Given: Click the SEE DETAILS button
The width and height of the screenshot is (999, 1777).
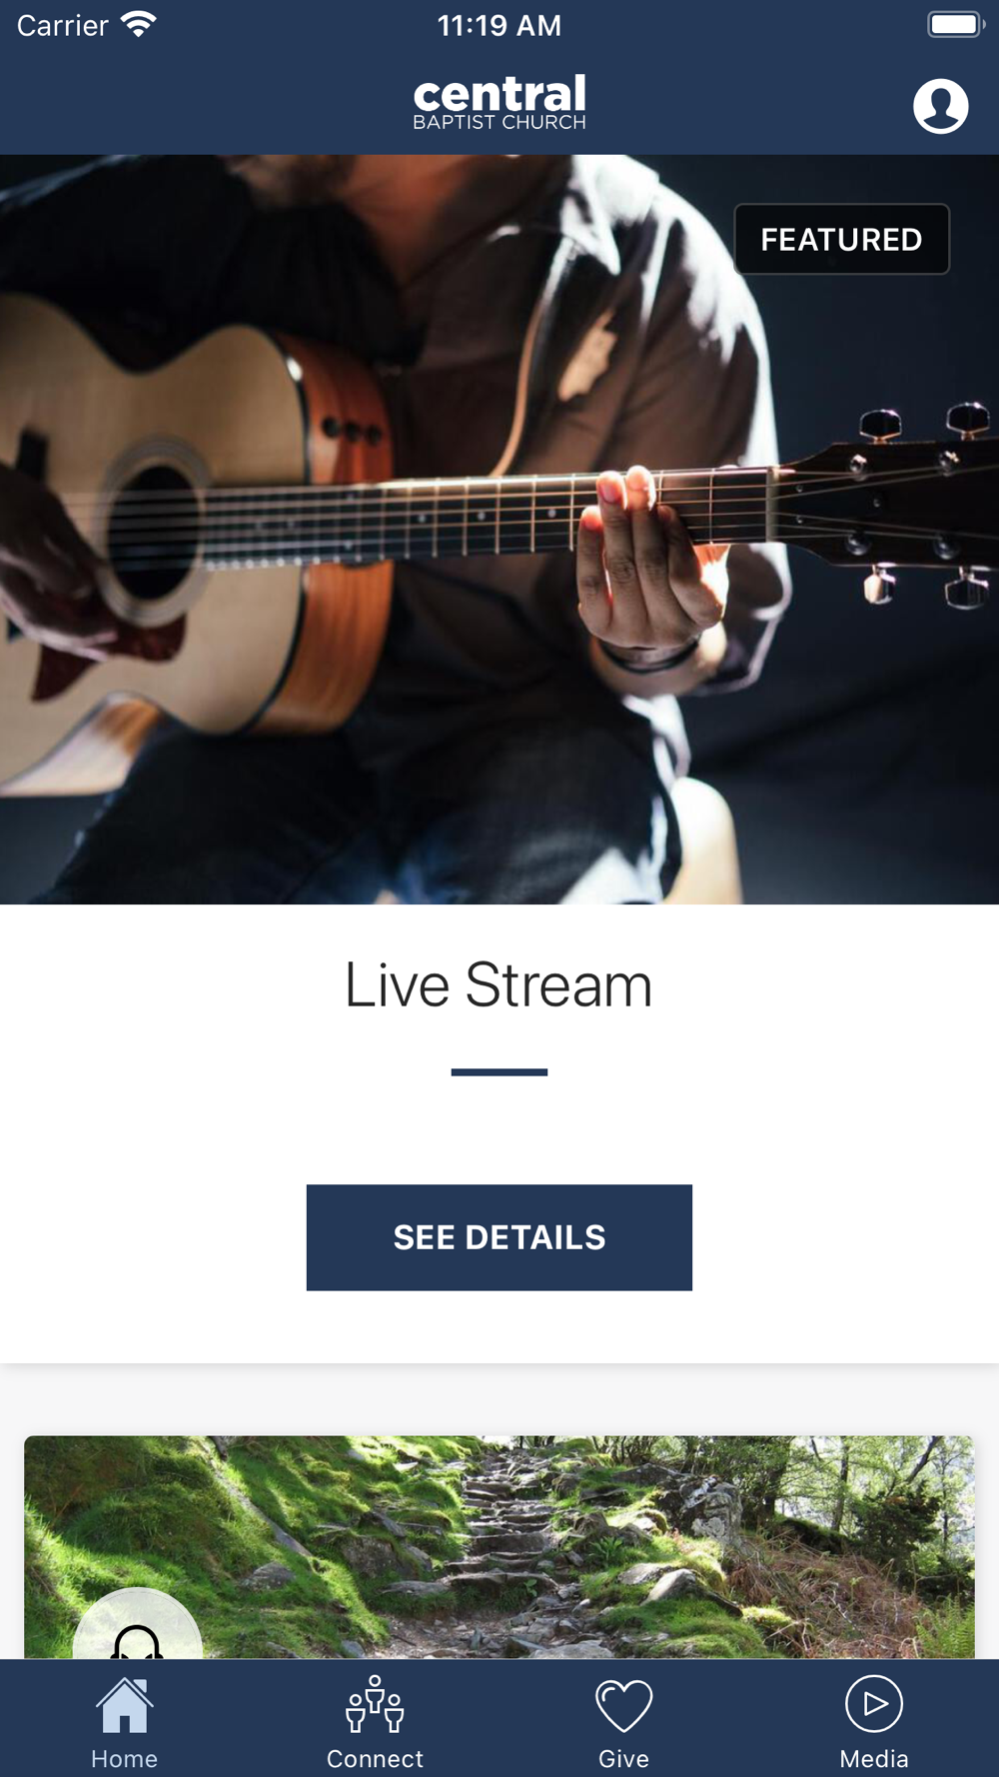Looking at the screenshot, I should (x=499, y=1237).
